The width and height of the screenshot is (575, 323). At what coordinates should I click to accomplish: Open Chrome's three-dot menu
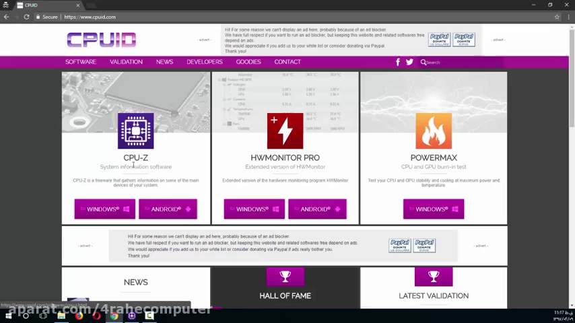tap(569, 17)
